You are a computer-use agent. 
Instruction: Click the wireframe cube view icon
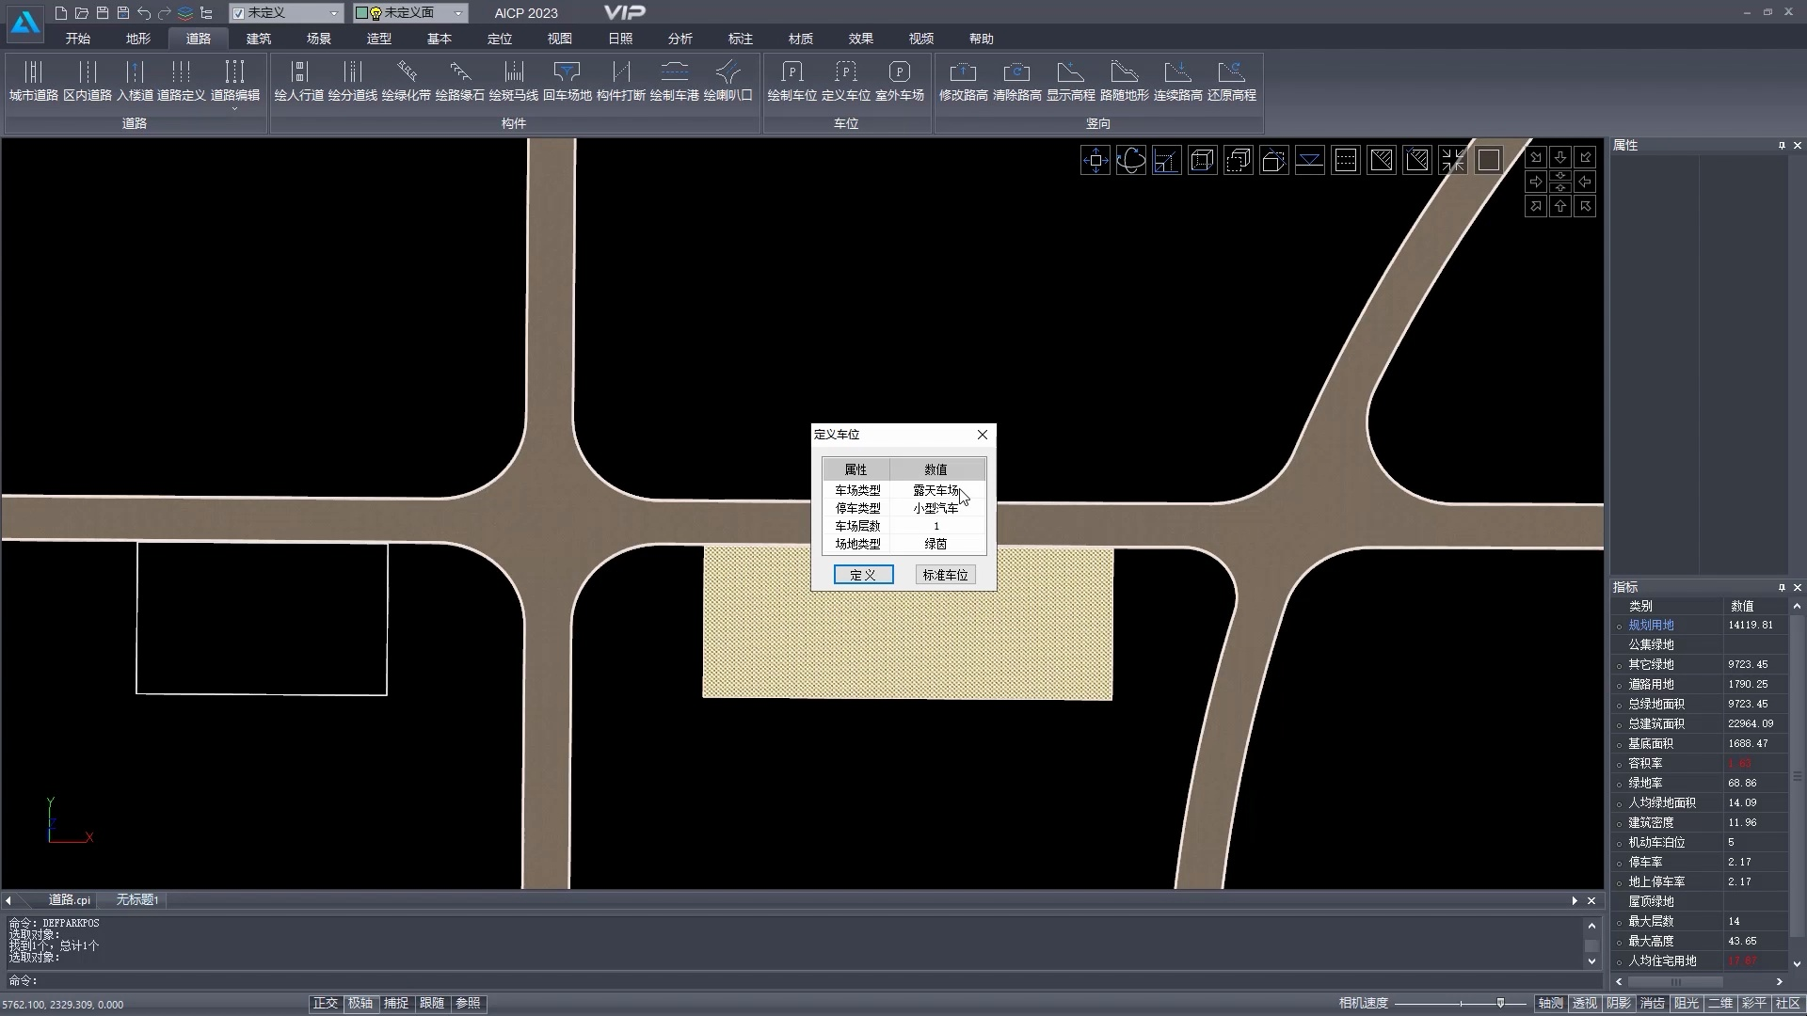(x=1203, y=161)
